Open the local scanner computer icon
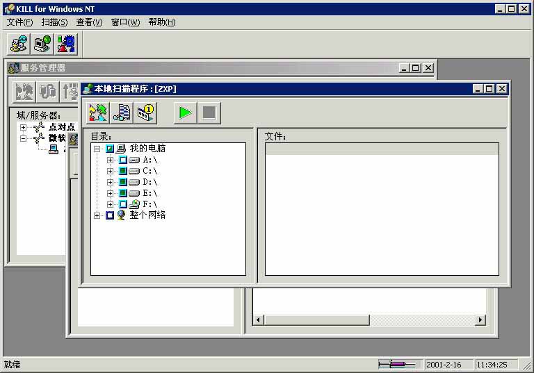Viewport: 534px width, 373px height. [42, 44]
